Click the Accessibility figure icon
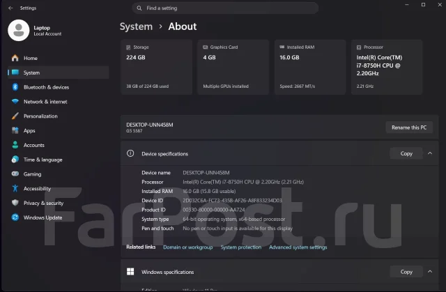446x292 pixels. pos(15,188)
